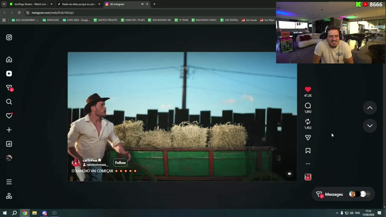The image size is (386, 217).
Task: Open your profile picture in the sidebar
Action: click(9, 158)
